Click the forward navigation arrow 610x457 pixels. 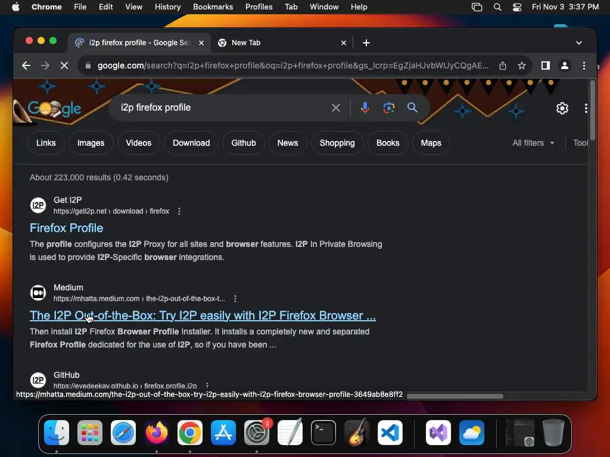click(45, 65)
